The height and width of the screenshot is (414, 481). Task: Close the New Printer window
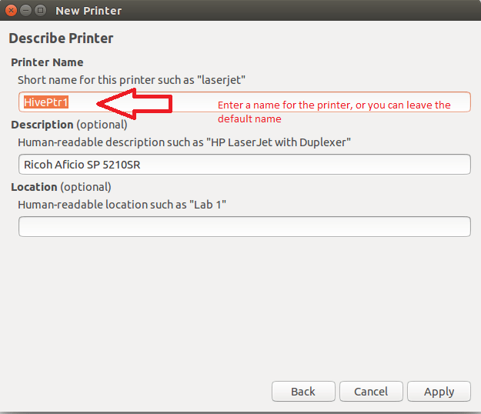click(11, 11)
